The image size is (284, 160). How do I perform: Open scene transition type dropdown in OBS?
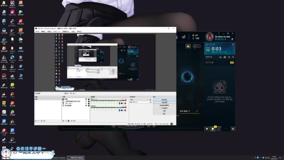pyautogui.click(x=139, y=100)
